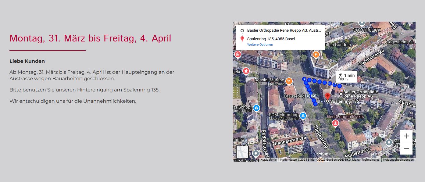Select the SGM-Motoshop shopping marker
Screen dimensions: 425x182
point(303,116)
